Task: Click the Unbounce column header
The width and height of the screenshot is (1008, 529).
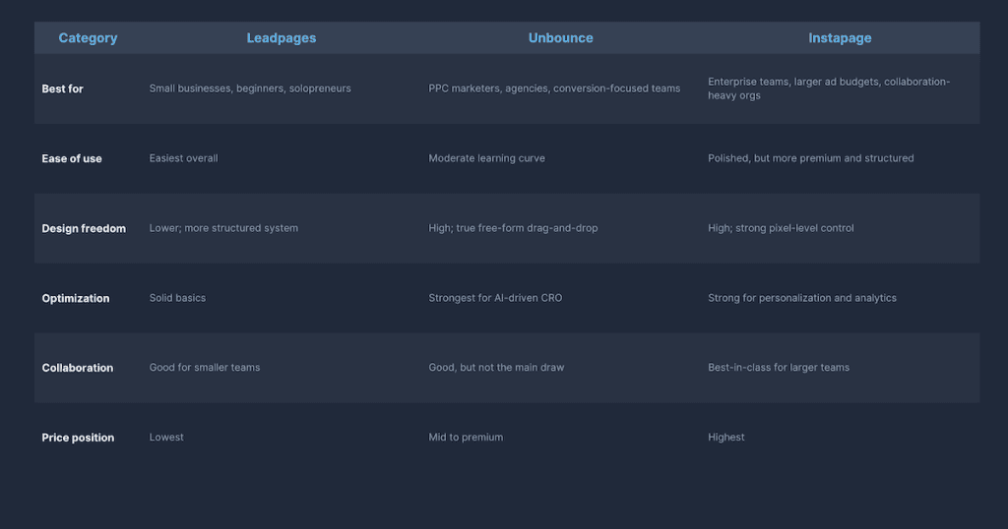Action: point(560,38)
